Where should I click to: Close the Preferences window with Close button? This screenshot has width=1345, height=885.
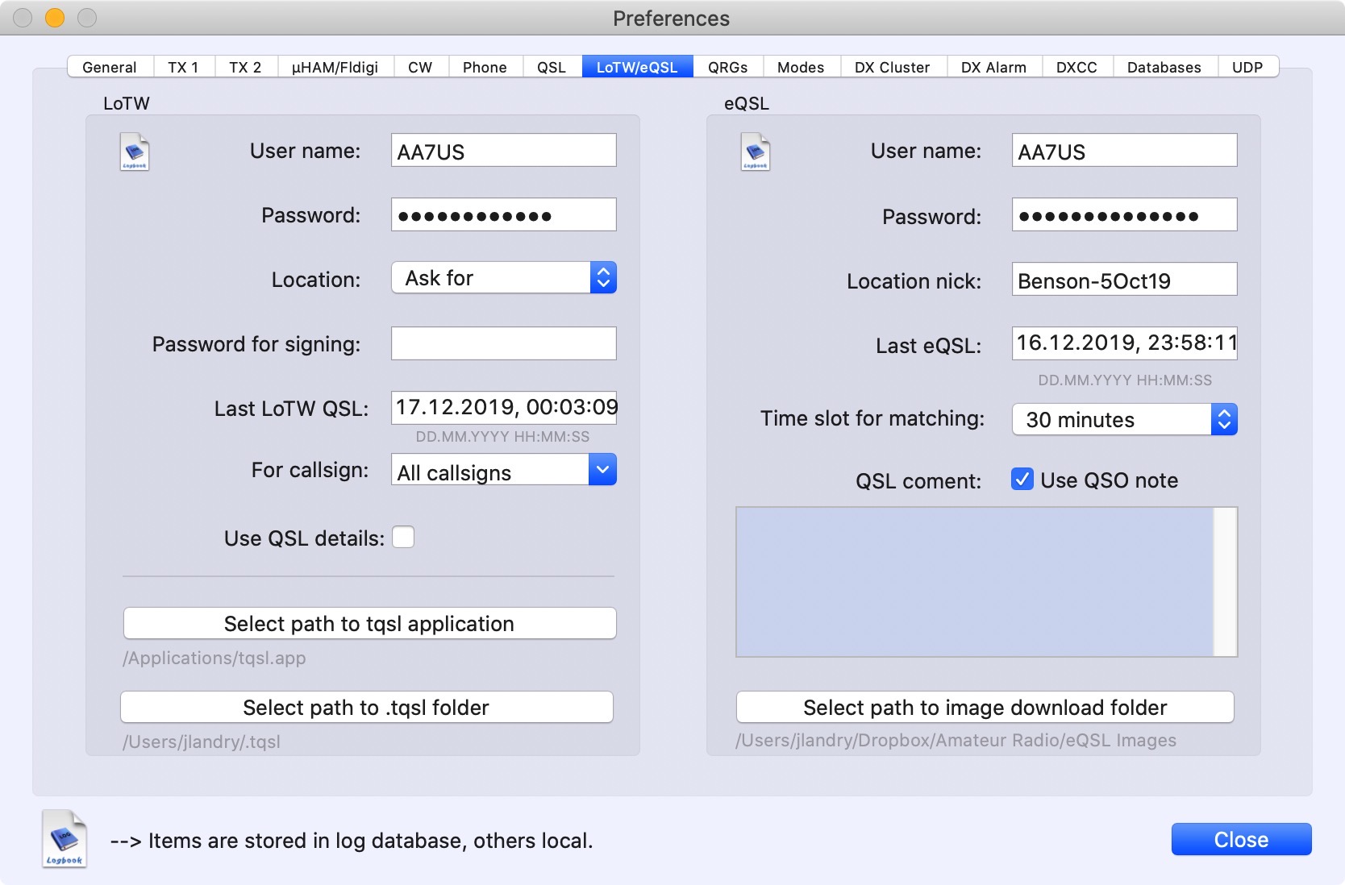pyautogui.click(x=1240, y=839)
